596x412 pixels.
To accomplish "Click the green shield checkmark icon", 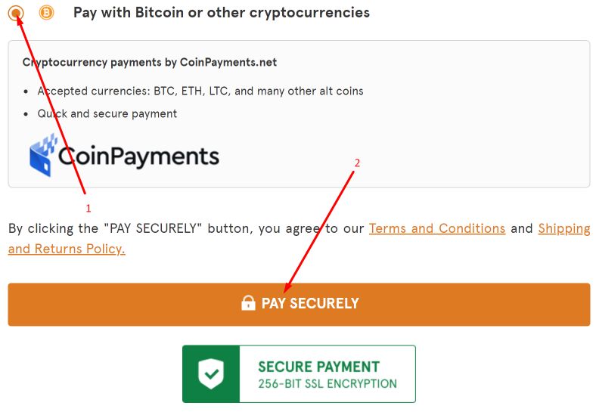I will (210, 373).
